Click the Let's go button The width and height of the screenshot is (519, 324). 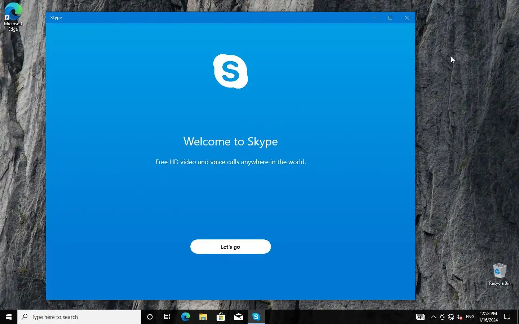tap(230, 247)
